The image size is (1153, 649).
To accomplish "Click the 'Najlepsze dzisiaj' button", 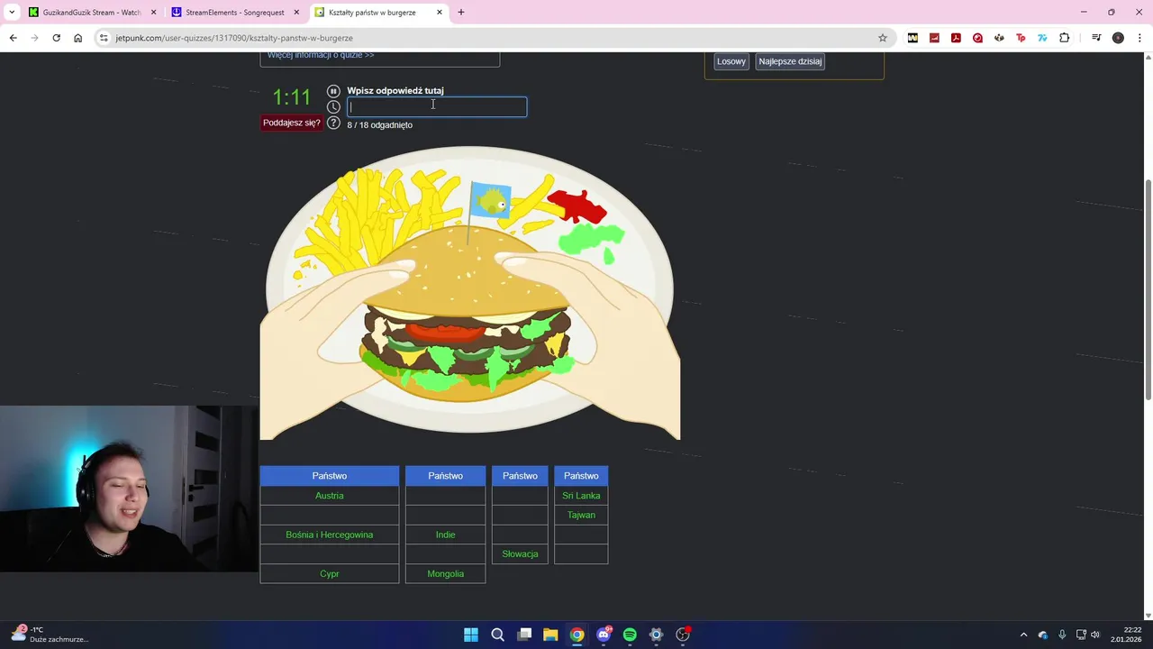I will (x=790, y=61).
